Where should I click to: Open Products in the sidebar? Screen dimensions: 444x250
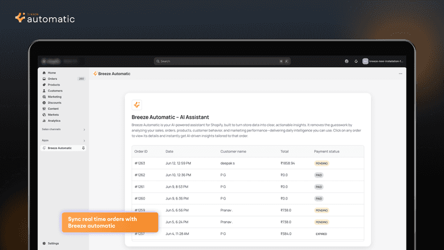click(54, 85)
